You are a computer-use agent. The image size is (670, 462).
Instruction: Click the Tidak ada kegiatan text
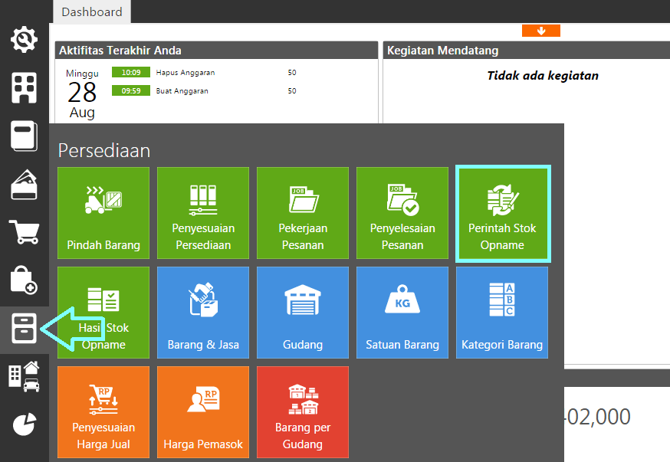click(543, 76)
